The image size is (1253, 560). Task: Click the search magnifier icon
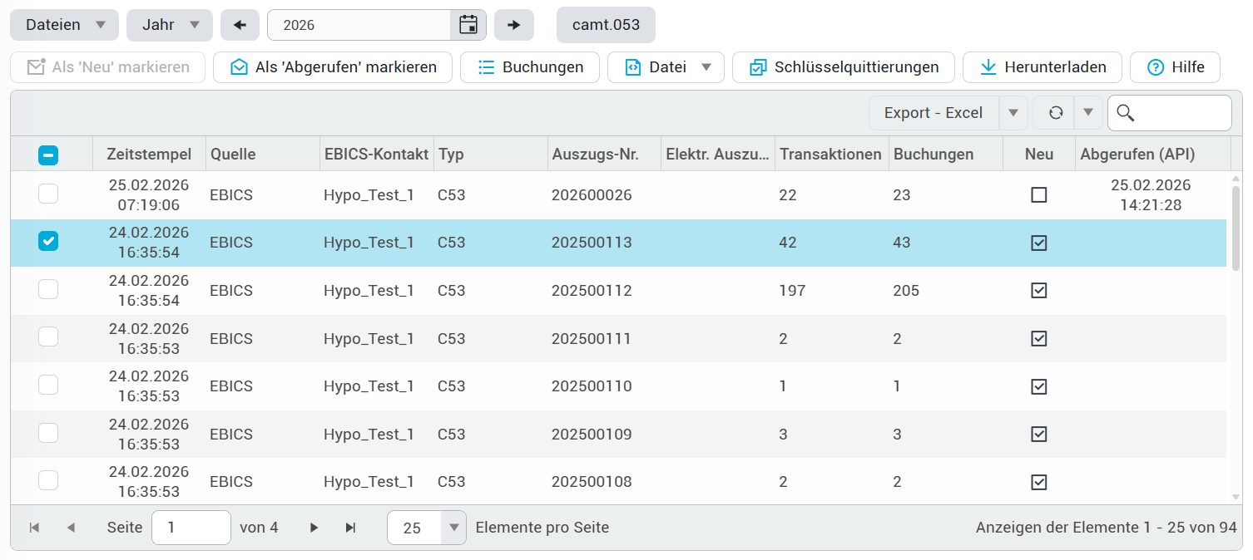coord(1126,113)
